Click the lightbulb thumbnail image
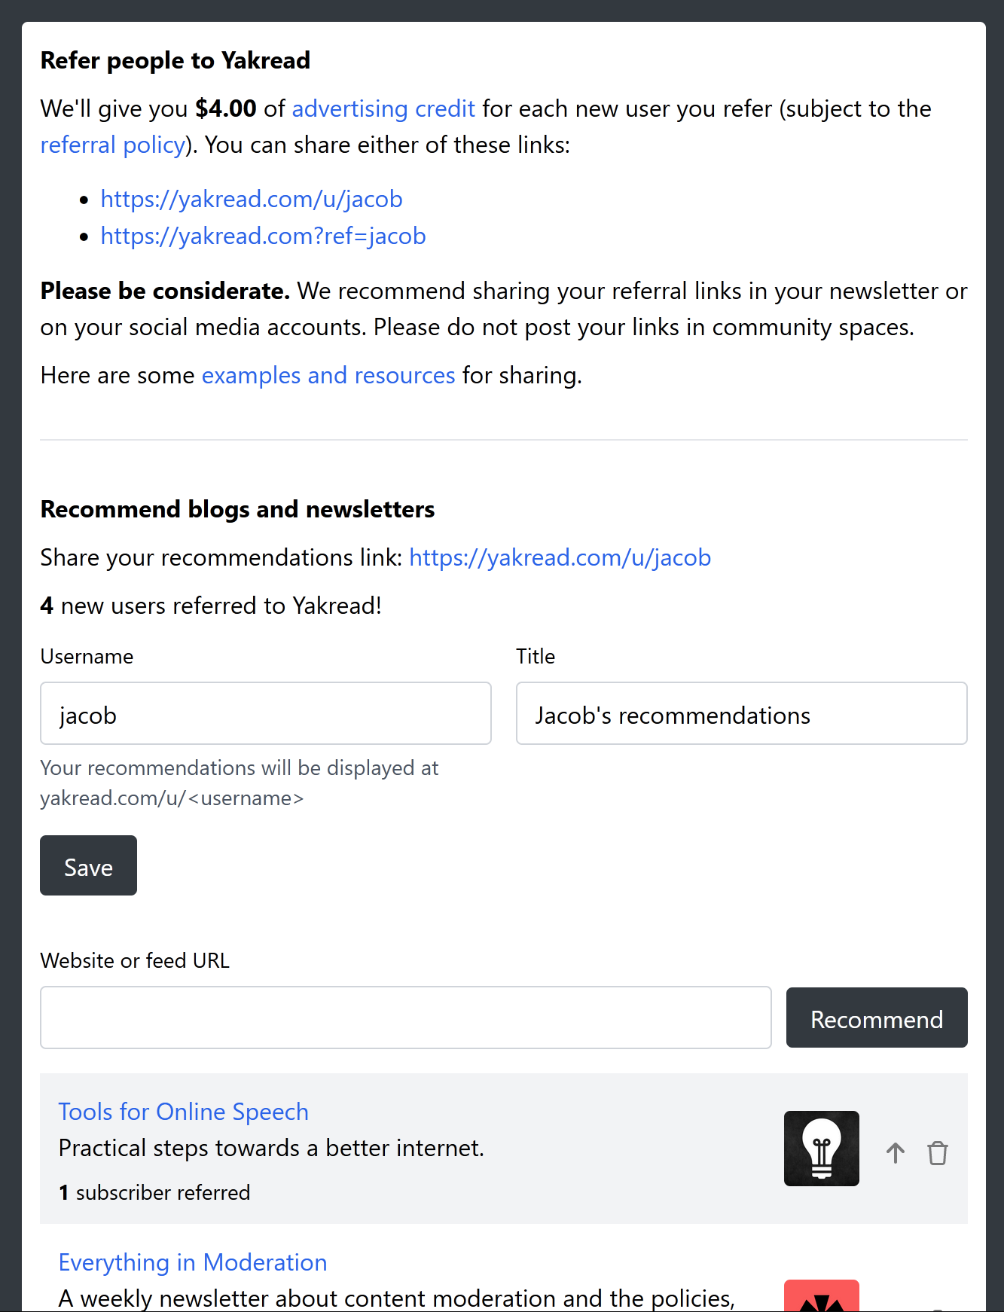The image size is (1004, 1312). point(821,1149)
